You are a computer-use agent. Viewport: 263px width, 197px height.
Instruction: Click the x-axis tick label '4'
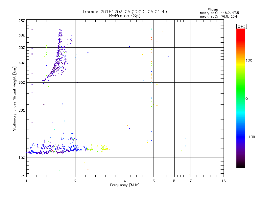(x=125, y=181)
